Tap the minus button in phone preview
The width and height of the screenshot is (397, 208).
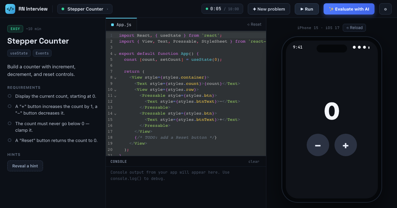[x=318, y=145]
